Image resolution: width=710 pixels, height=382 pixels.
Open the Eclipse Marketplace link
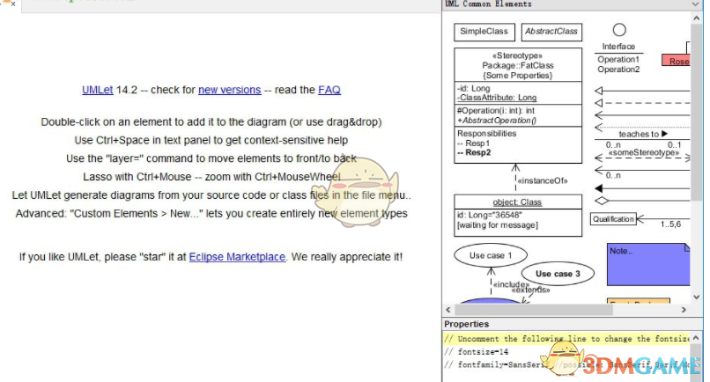tap(237, 257)
